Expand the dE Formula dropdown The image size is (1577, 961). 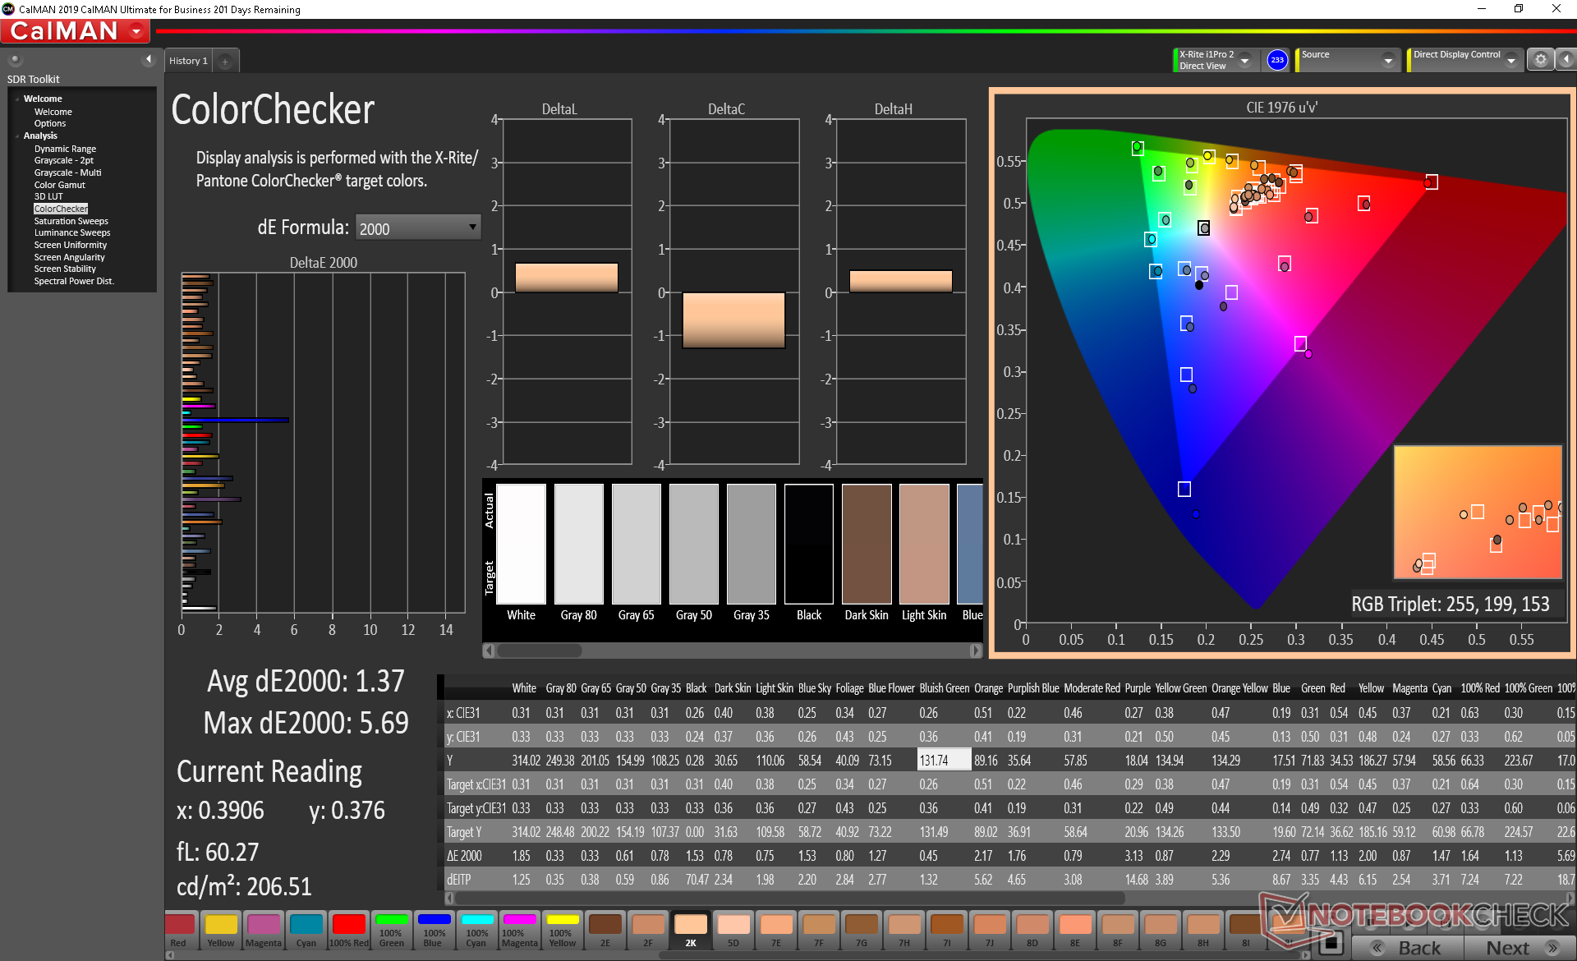[x=472, y=228]
